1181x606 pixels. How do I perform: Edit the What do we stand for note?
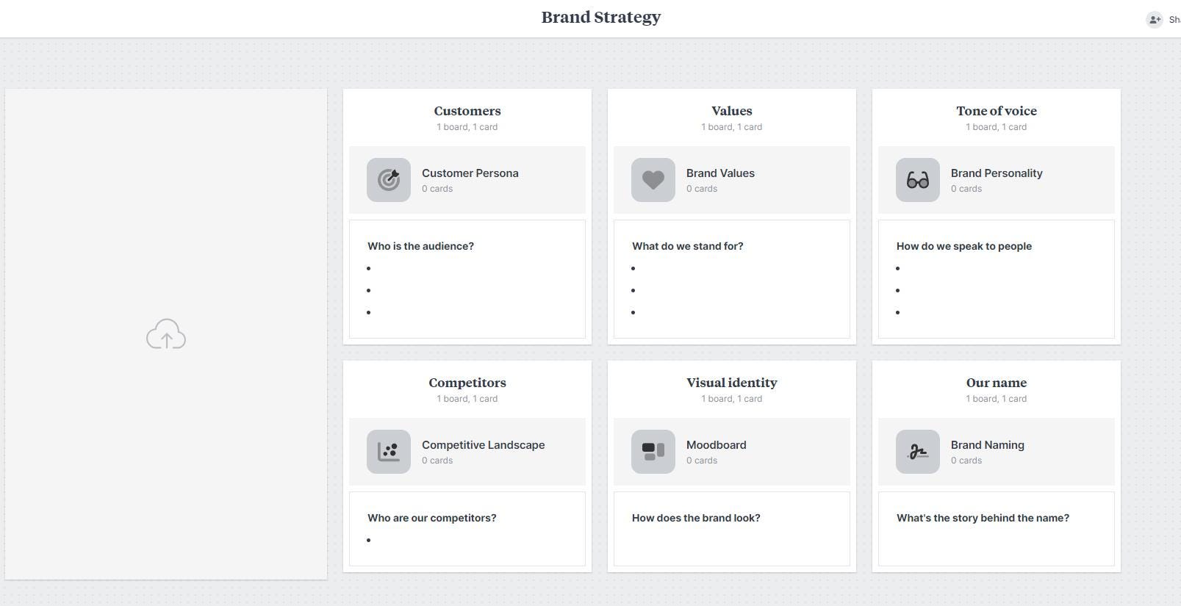(732, 279)
